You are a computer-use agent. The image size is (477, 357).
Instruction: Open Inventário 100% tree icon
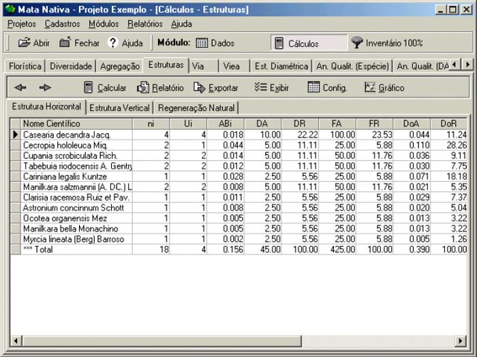point(357,43)
